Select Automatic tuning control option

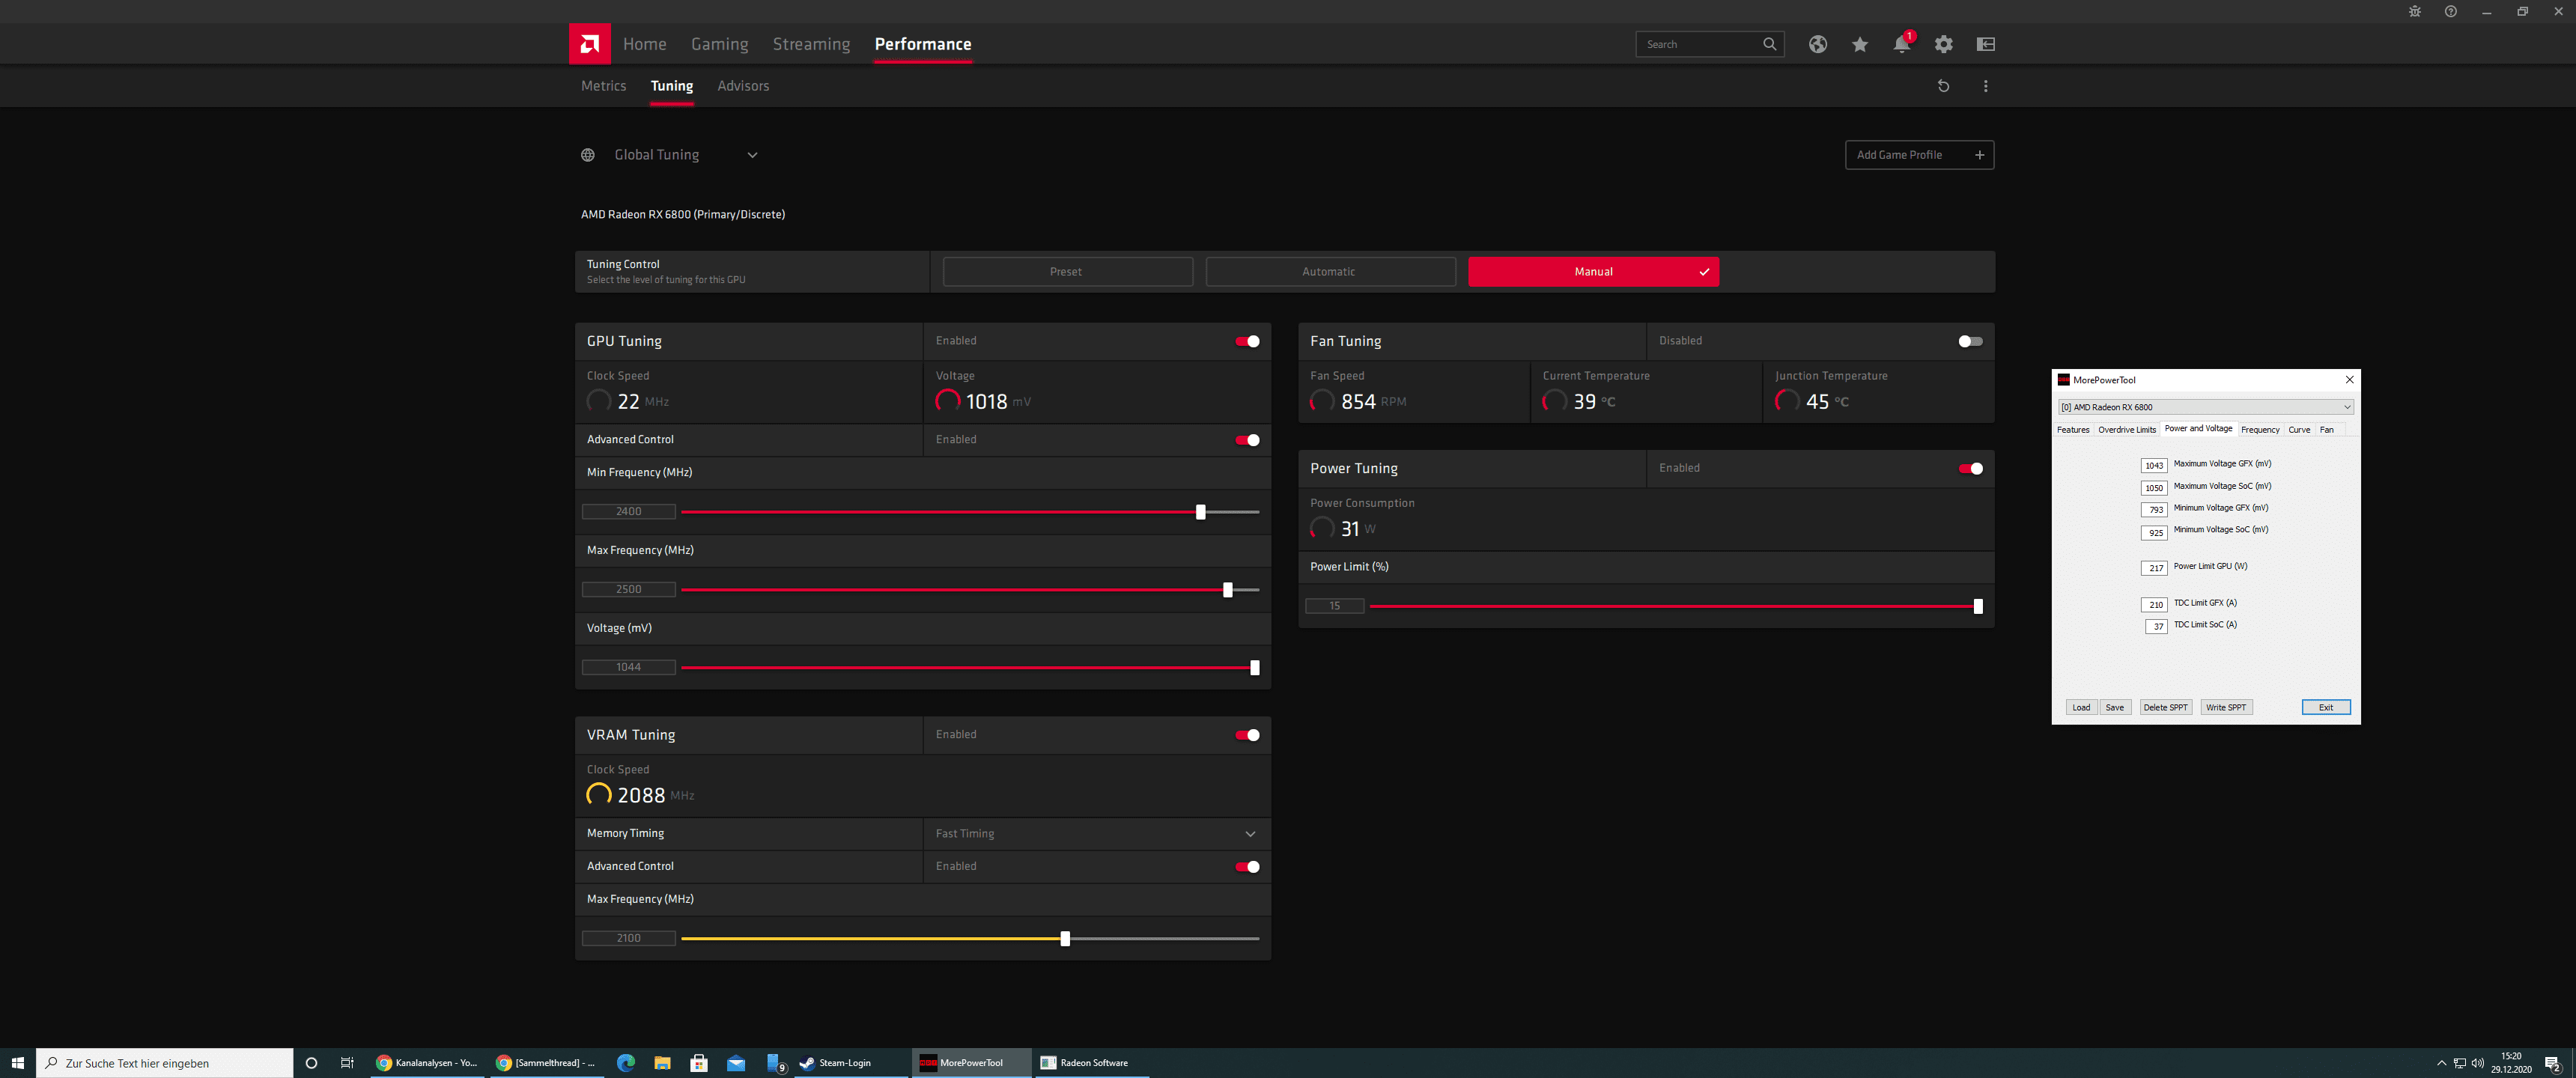point(1330,272)
